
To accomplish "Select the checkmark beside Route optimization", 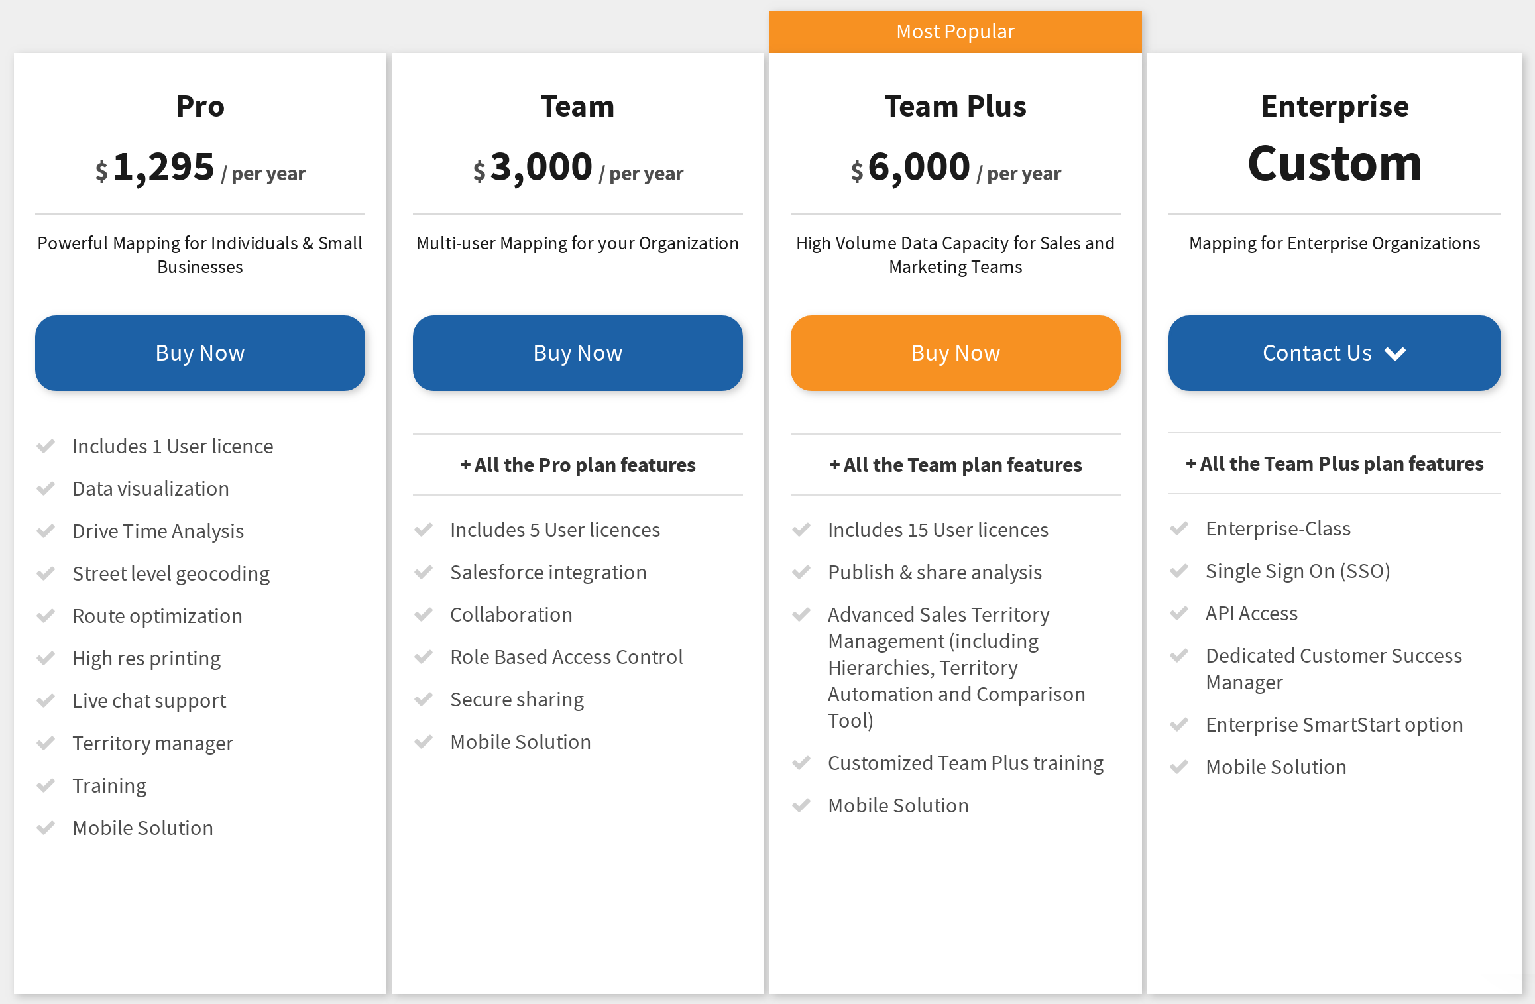I will click(x=46, y=616).
